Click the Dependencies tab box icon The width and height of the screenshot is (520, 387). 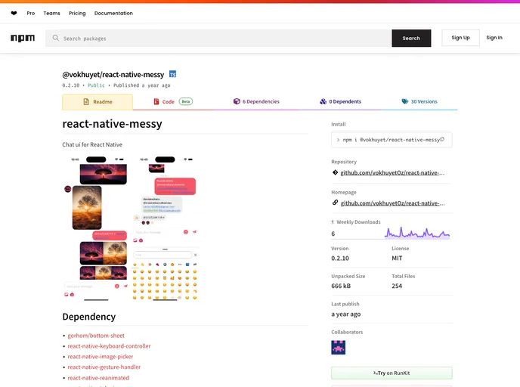click(237, 101)
